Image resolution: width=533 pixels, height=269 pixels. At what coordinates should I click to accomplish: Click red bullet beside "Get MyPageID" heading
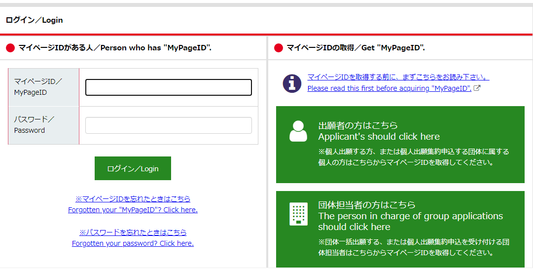279,48
